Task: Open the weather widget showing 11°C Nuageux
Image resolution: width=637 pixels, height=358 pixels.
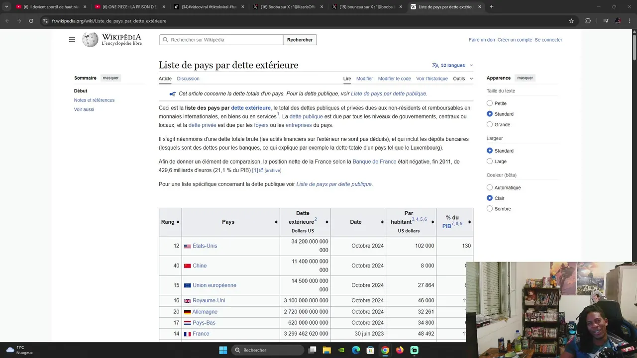Action: 20,350
